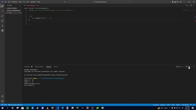
Task: Open new terminal launch profile dropdown
Action: click(x=184, y=67)
